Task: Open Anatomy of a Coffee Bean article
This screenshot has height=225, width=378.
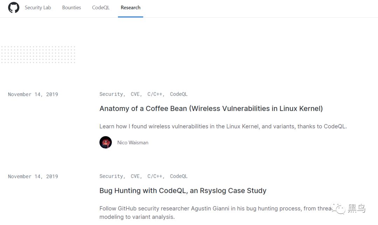Action: coord(211,108)
